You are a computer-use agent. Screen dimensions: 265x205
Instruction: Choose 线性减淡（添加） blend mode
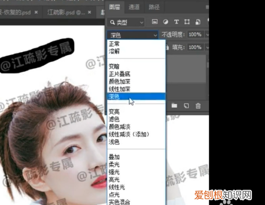(x=136, y=134)
